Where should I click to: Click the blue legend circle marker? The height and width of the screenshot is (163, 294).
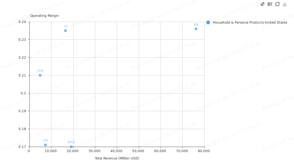click(208, 23)
